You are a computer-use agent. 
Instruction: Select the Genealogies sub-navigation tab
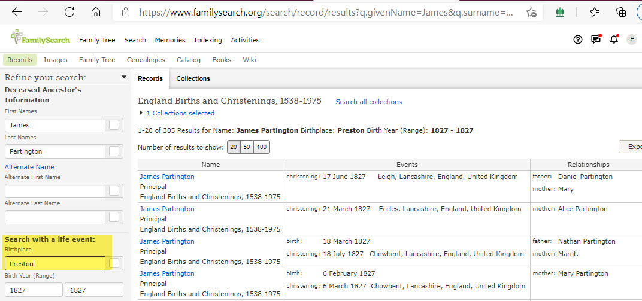point(146,60)
